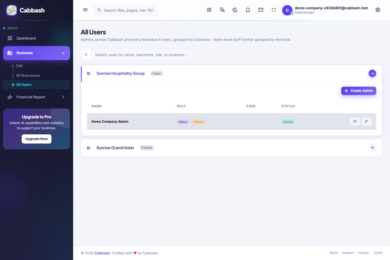Click the Create Admin button
The height and width of the screenshot is (260, 390).
point(359,91)
